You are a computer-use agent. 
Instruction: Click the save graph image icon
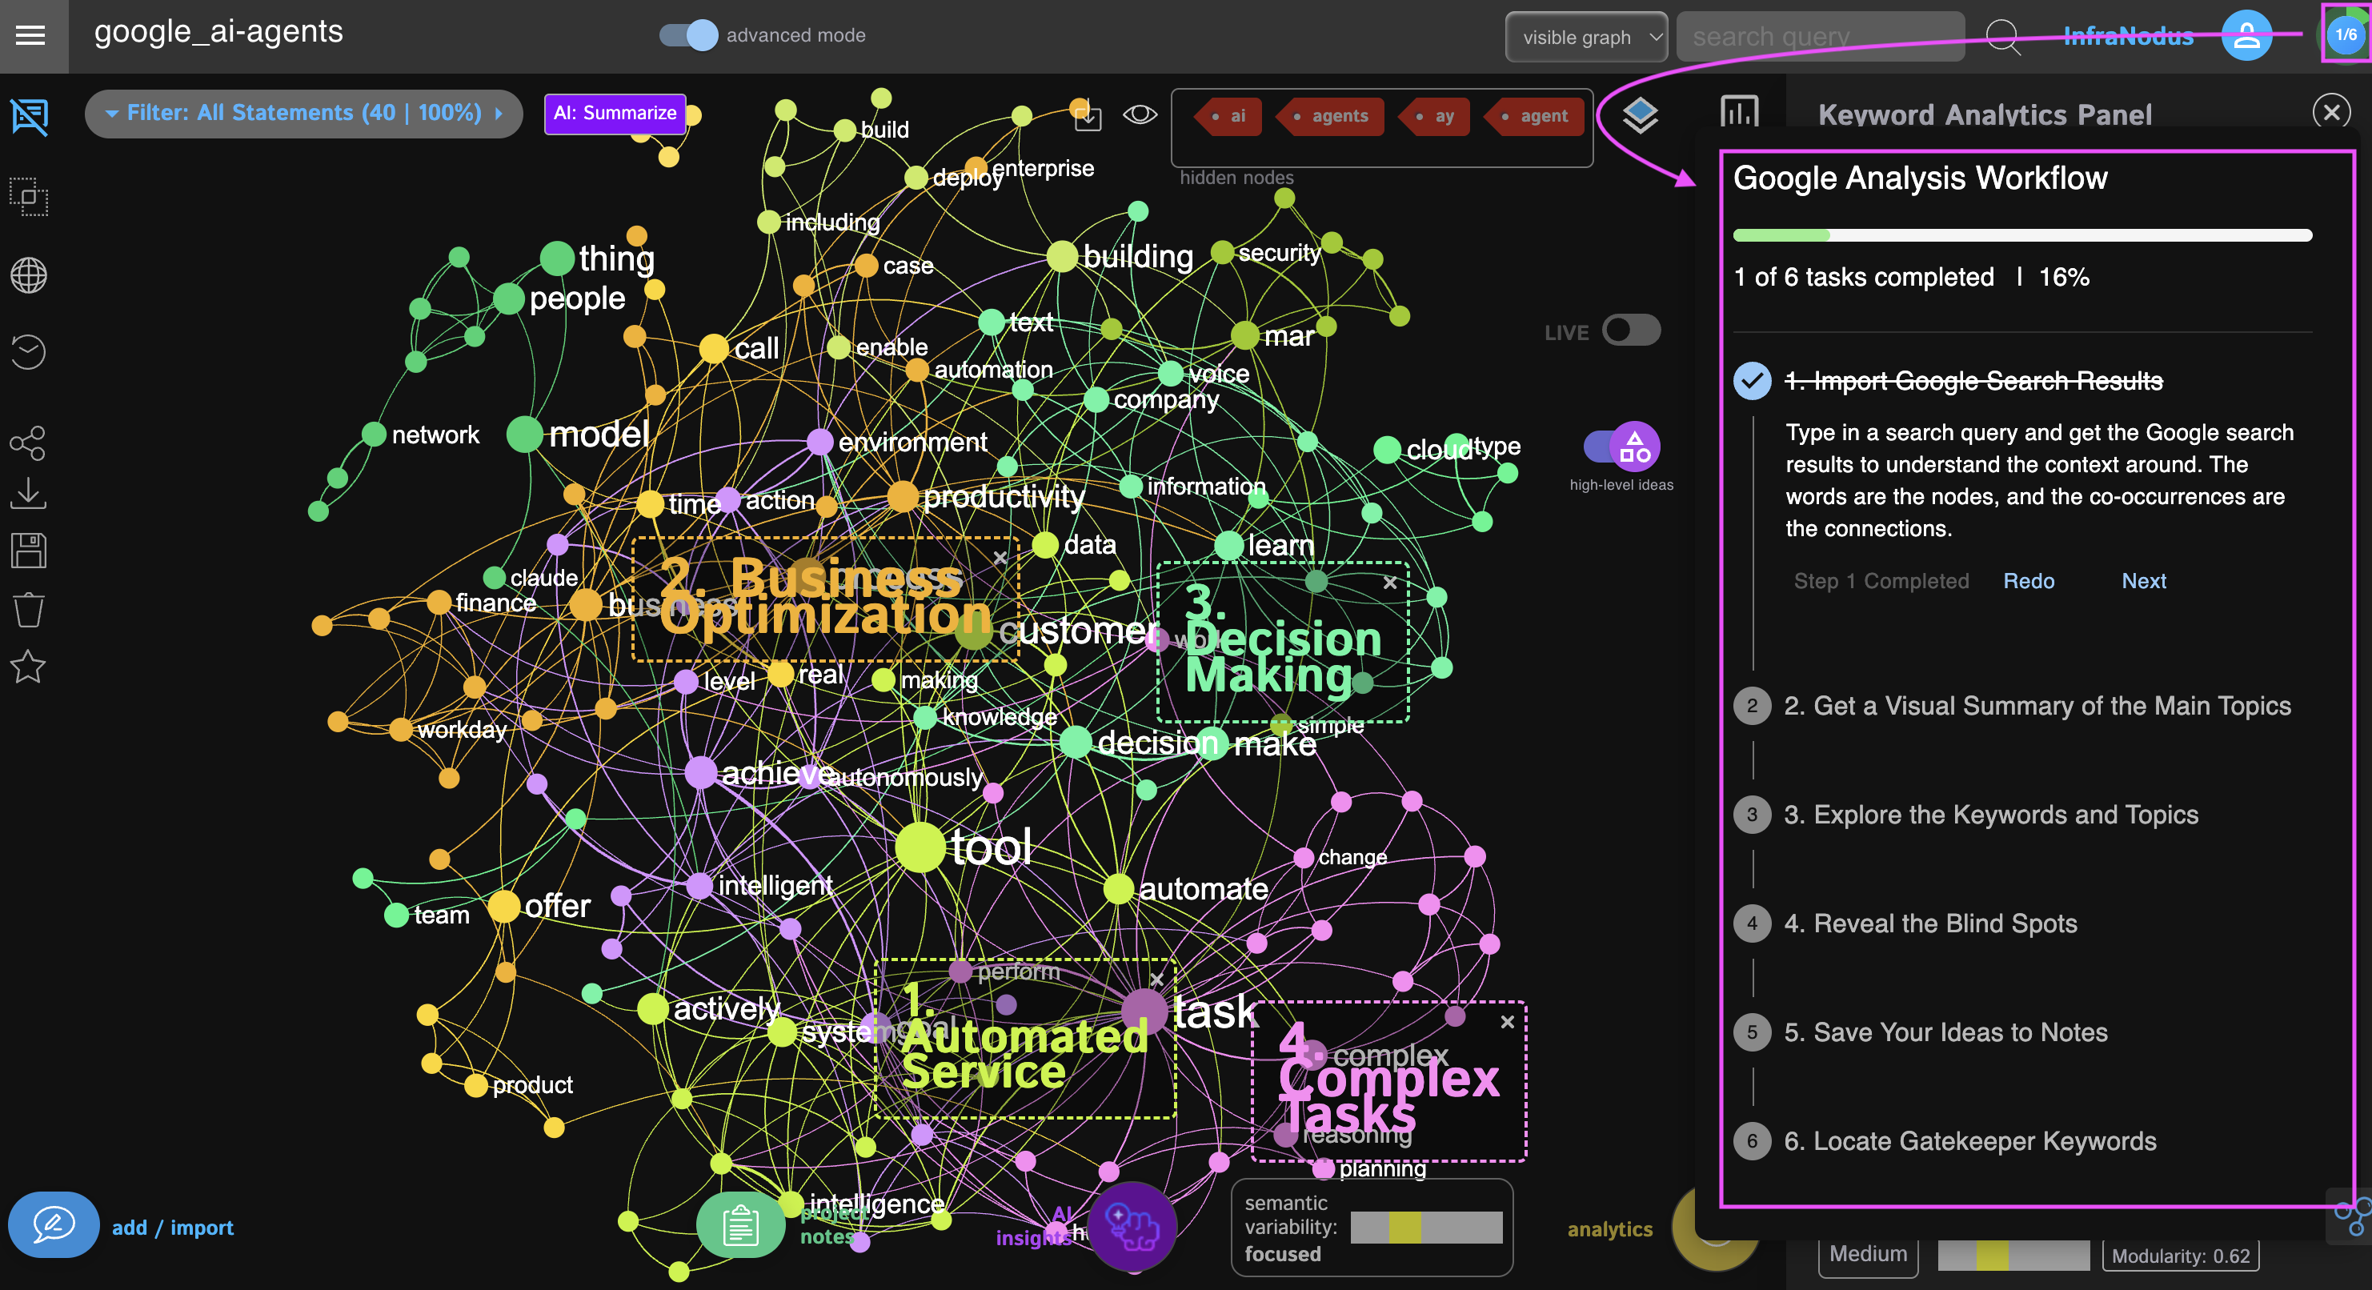pyautogui.click(x=1088, y=115)
